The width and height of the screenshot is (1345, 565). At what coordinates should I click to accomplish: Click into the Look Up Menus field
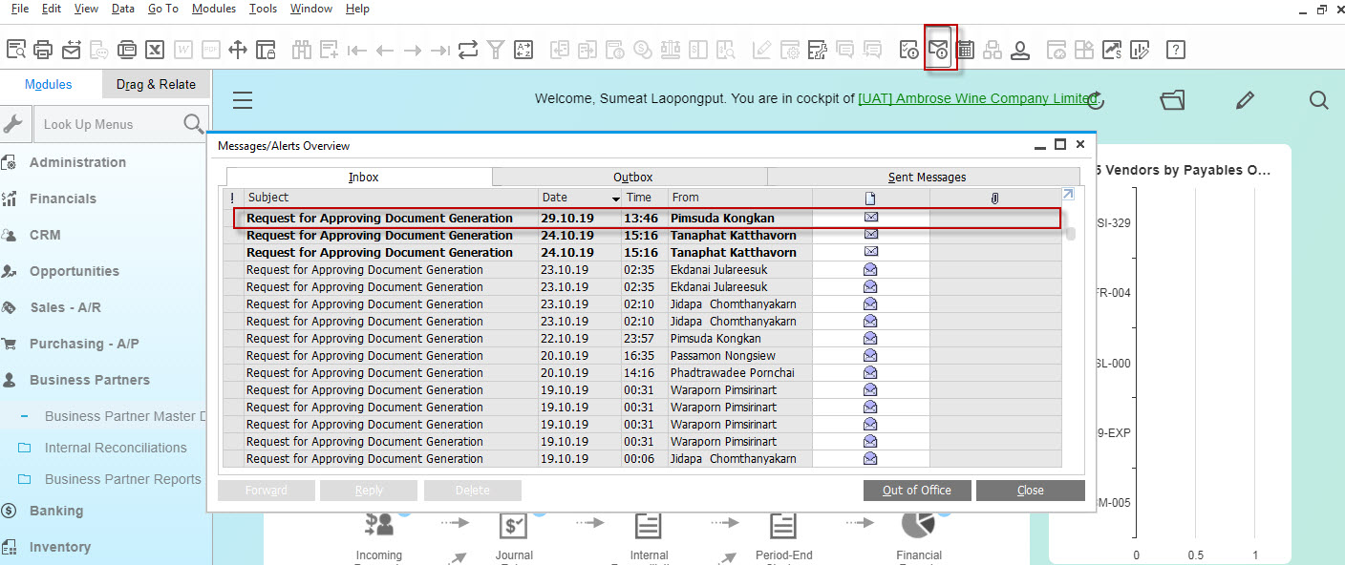click(x=107, y=124)
